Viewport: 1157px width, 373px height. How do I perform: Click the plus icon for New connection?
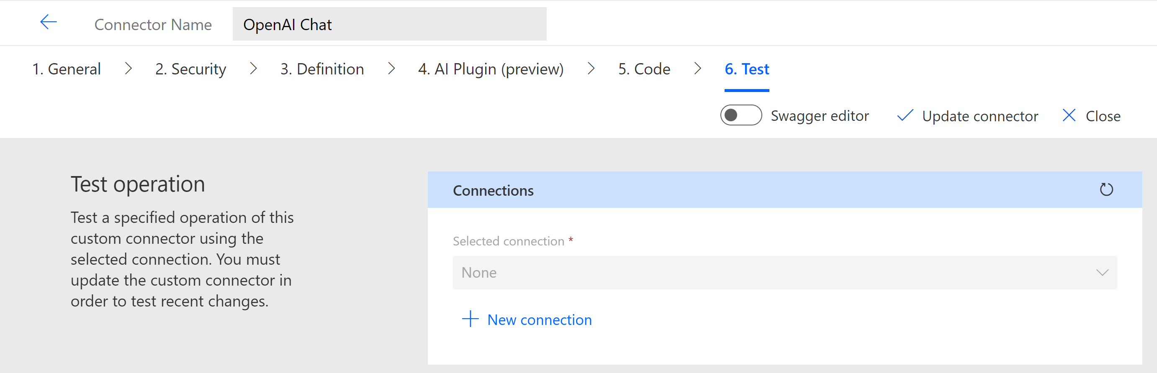pos(470,319)
